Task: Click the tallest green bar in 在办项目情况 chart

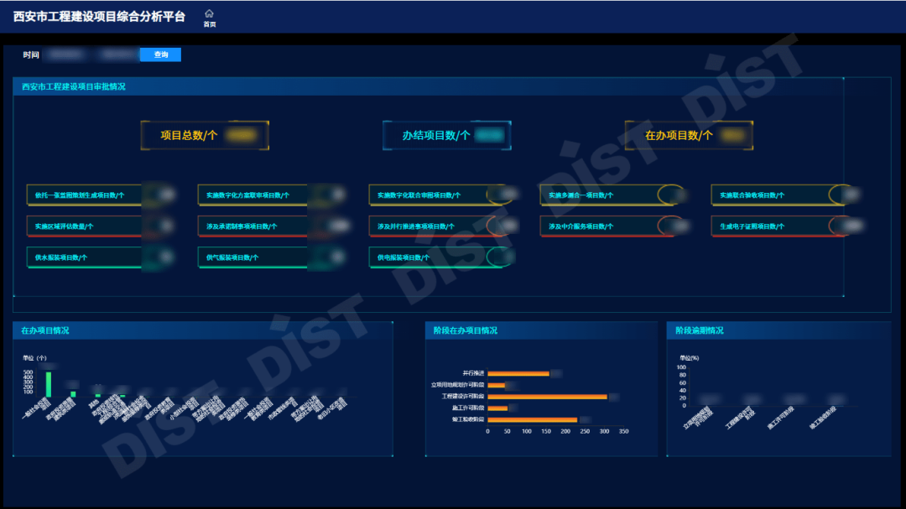Action: tap(49, 384)
